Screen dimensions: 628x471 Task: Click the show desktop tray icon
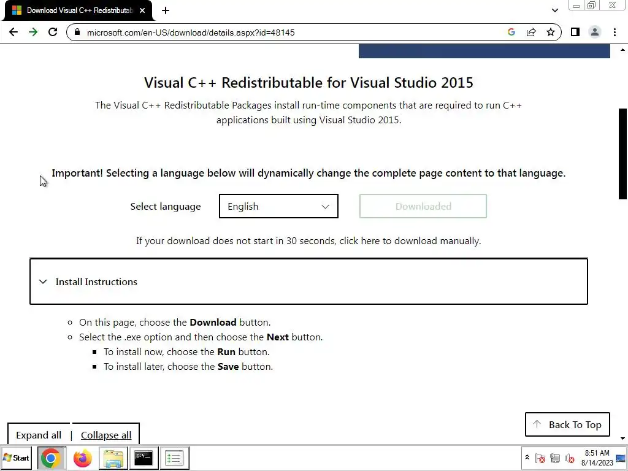click(621, 458)
